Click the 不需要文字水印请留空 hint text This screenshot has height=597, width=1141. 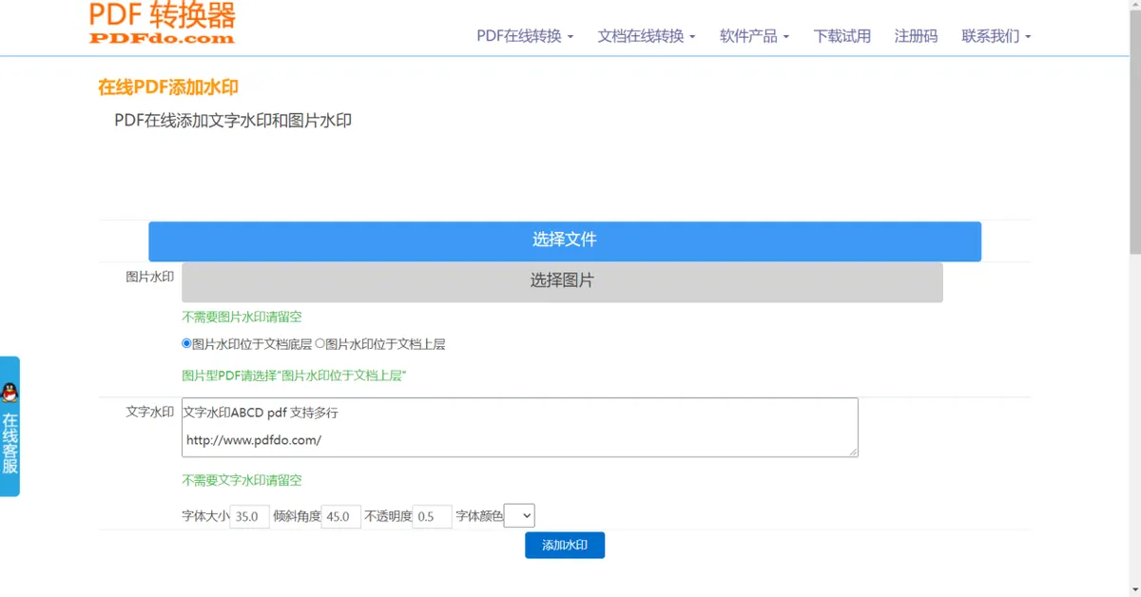[x=242, y=480]
